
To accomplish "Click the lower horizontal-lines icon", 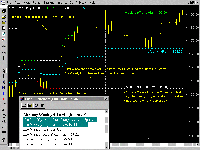I will tap(4, 133).
